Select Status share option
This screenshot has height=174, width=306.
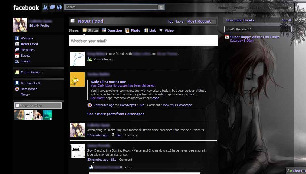tap(91, 30)
